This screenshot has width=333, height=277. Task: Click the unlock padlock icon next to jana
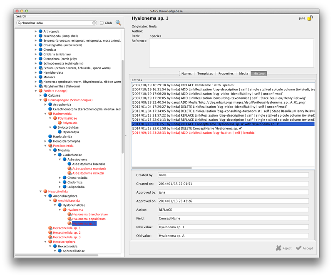(310, 18)
